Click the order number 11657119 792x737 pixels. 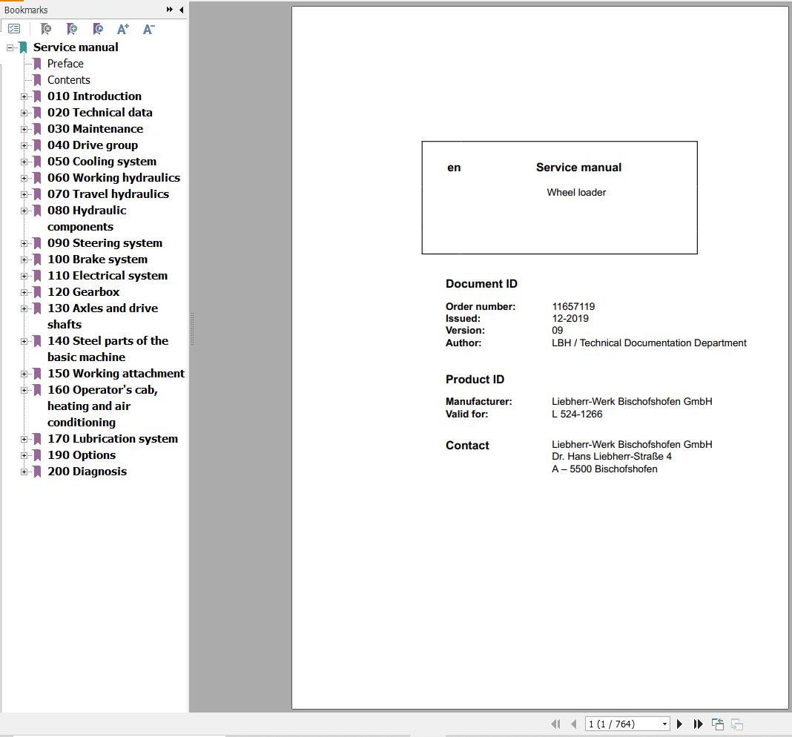573,307
